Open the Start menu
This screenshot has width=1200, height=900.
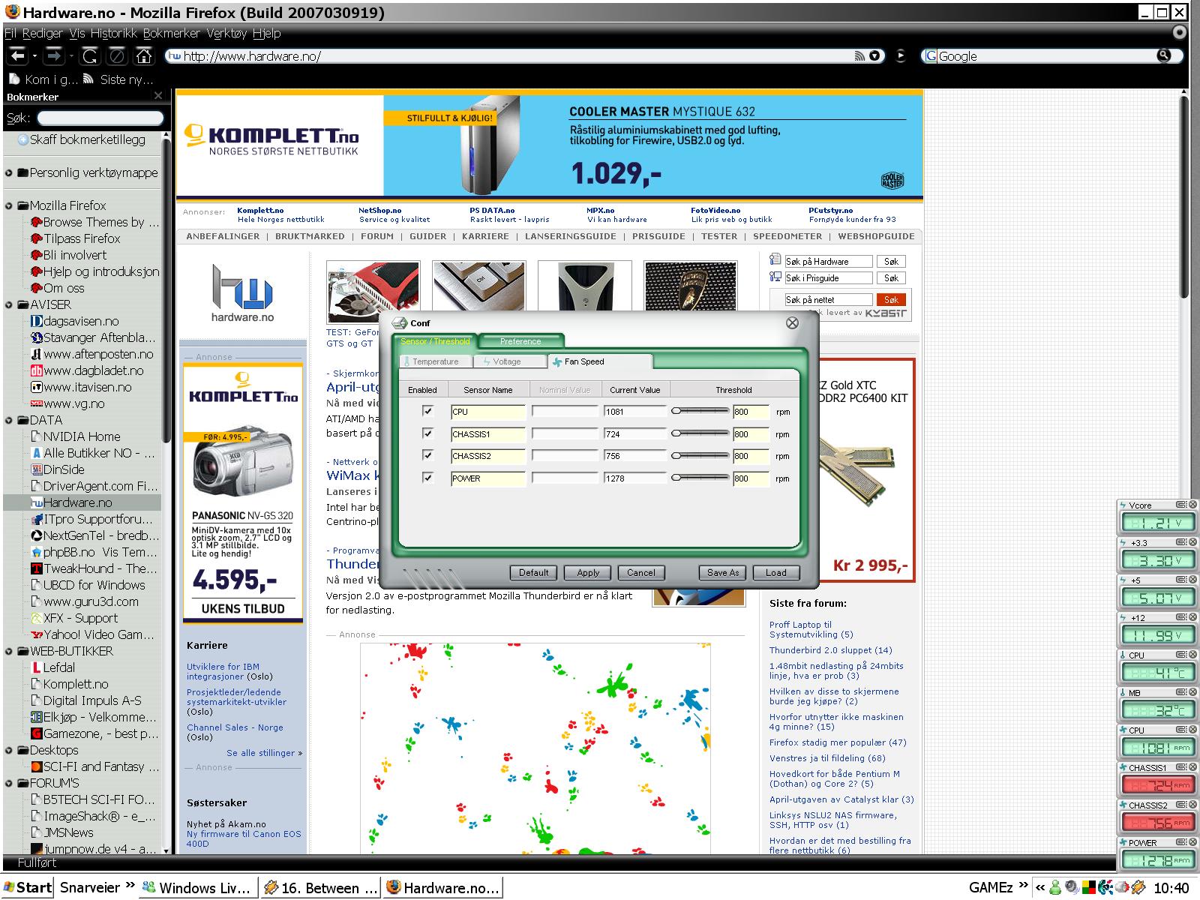tap(27, 888)
